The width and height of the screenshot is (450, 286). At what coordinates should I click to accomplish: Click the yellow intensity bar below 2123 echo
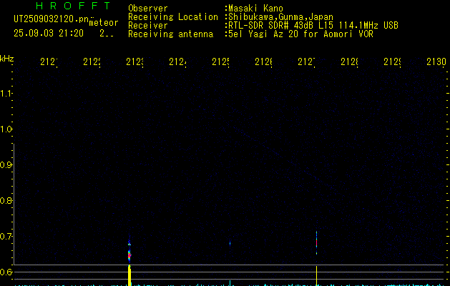tap(129, 275)
